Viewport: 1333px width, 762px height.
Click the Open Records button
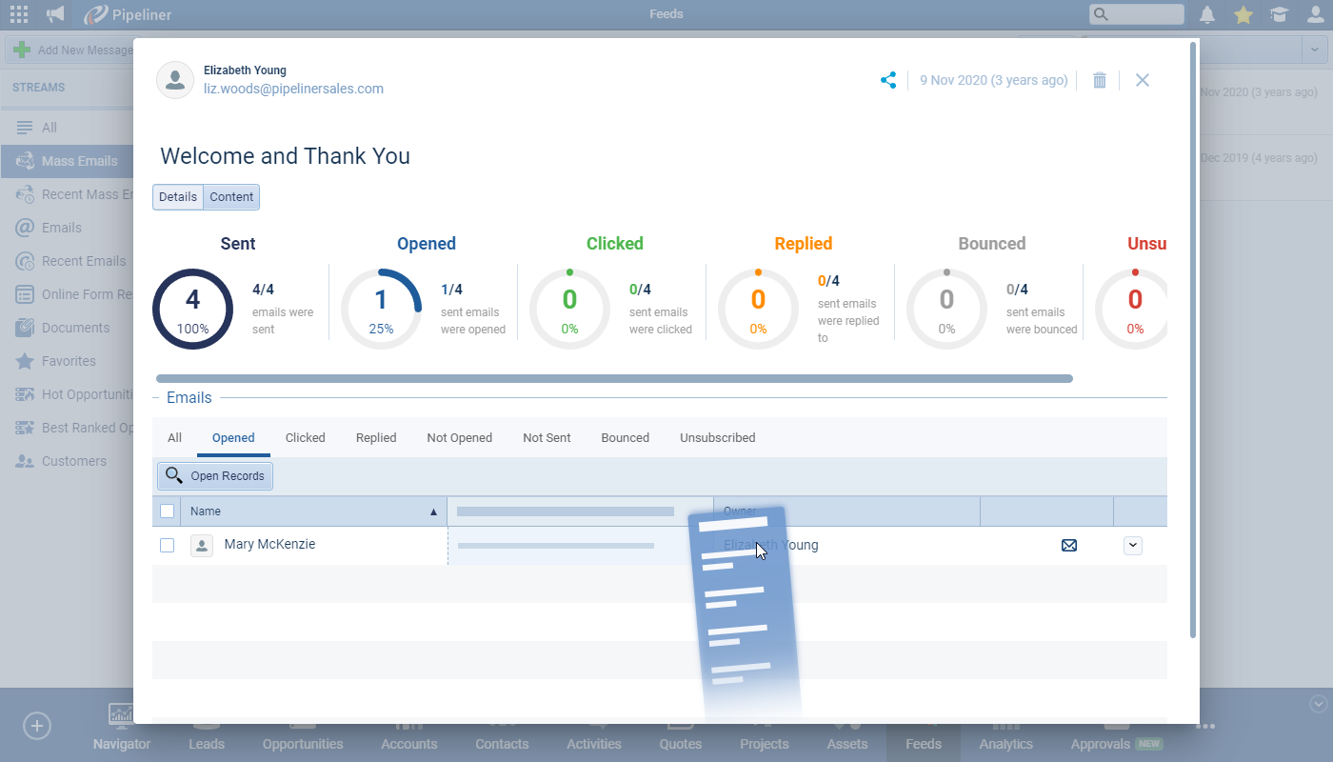pos(215,476)
